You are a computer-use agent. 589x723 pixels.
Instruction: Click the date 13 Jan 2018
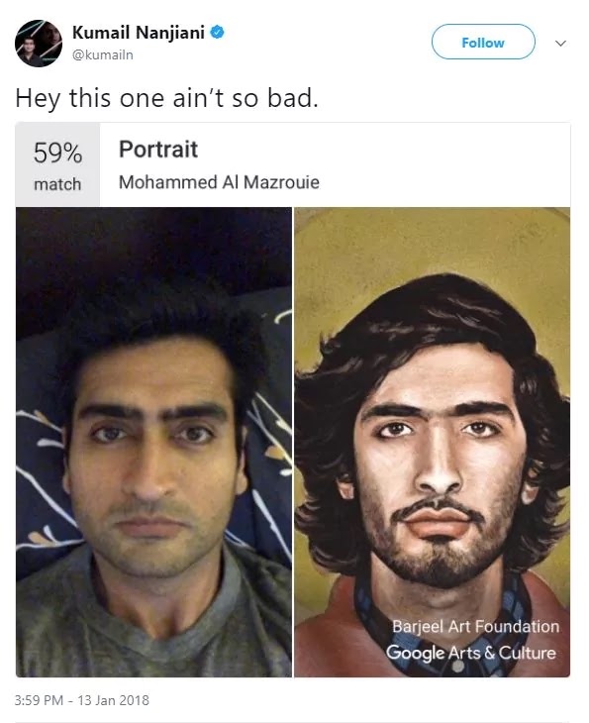[114, 700]
